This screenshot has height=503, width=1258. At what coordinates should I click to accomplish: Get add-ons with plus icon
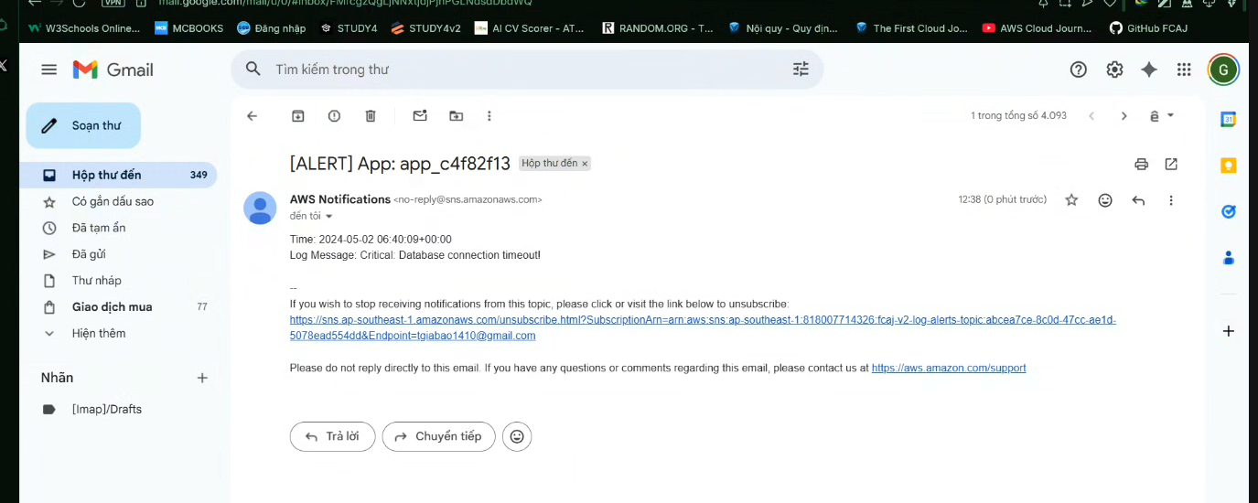coord(1229,331)
